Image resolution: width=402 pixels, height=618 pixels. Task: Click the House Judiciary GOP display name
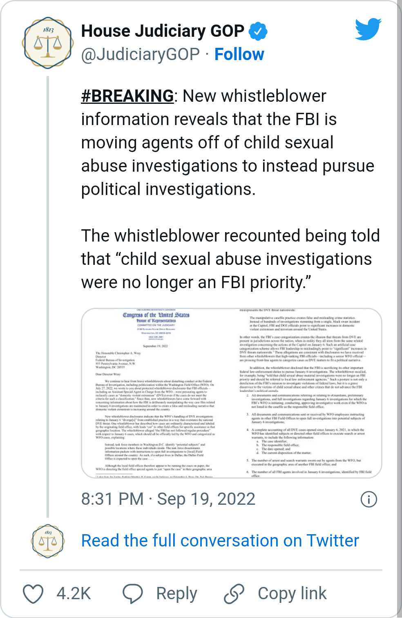click(163, 31)
